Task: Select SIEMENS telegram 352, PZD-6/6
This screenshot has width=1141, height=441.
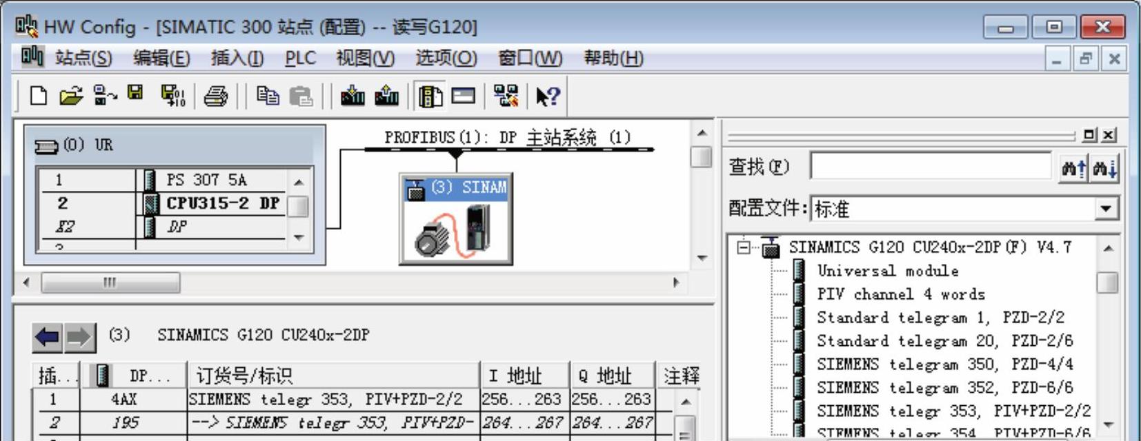Action: tap(944, 388)
